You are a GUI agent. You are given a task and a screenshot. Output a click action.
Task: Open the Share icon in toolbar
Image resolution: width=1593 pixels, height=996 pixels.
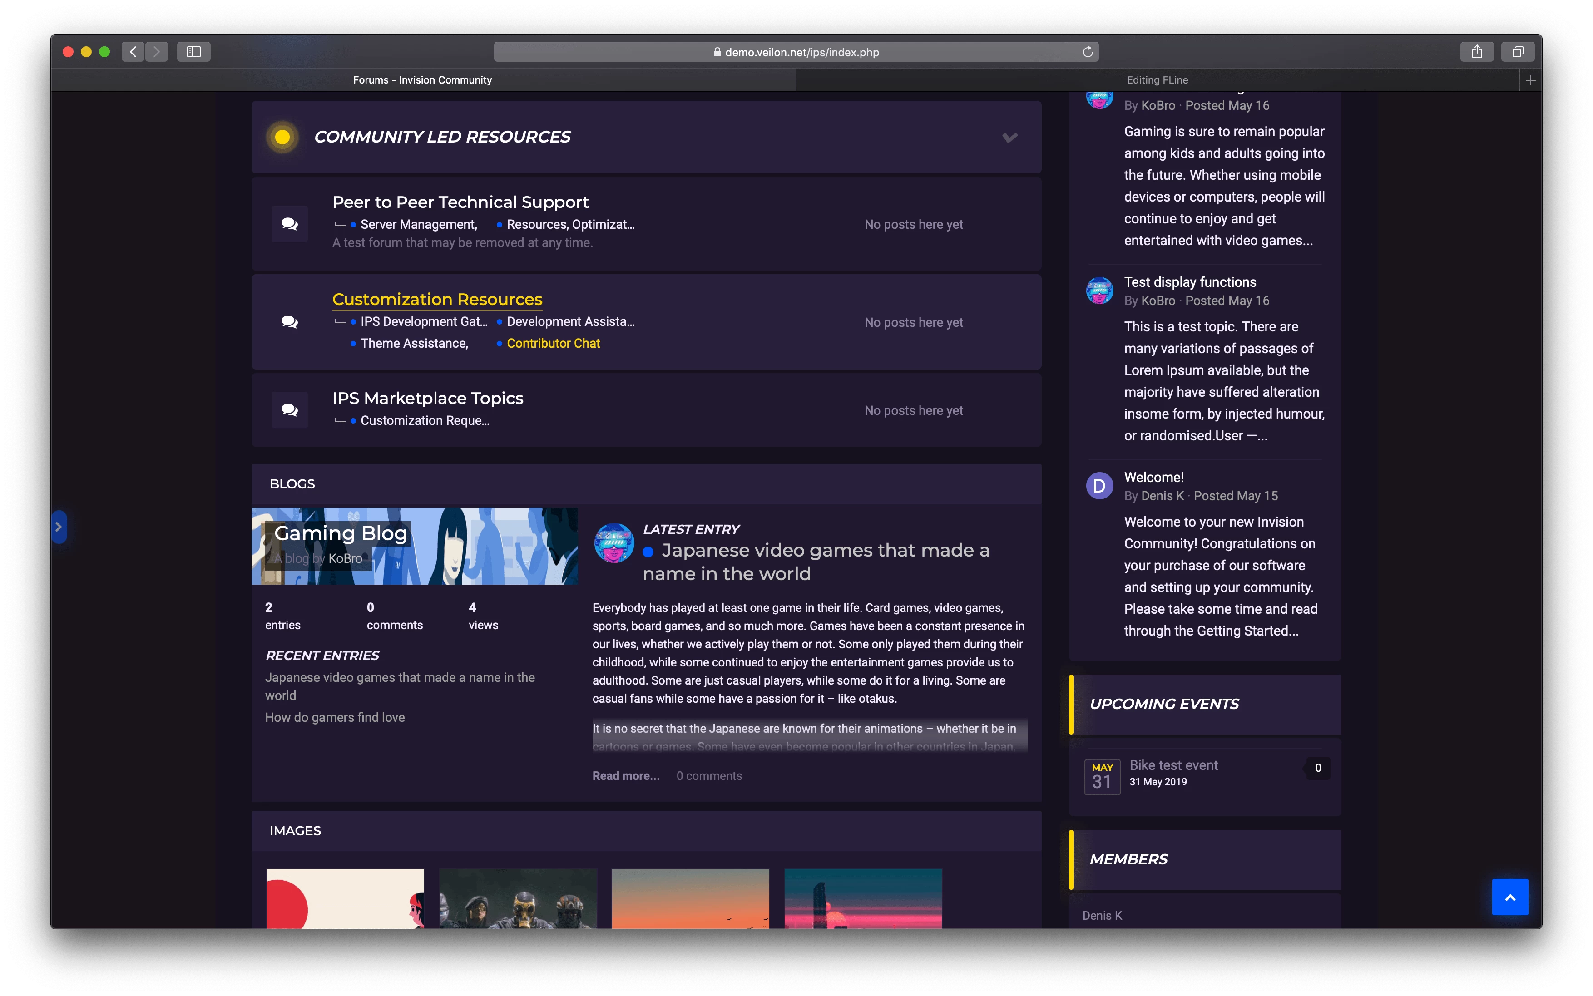(x=1477, y=51)
